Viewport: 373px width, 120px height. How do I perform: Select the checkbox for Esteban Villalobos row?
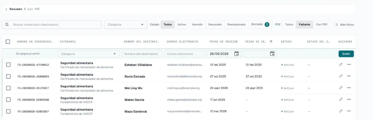[8, 65]
